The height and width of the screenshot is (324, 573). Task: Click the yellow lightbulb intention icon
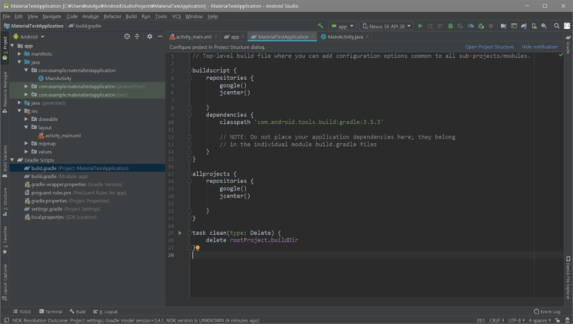click(x=197, y=248)
